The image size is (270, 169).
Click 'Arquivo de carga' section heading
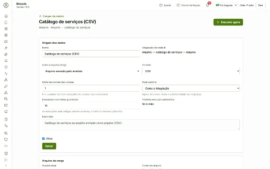[x=53, y=161]
